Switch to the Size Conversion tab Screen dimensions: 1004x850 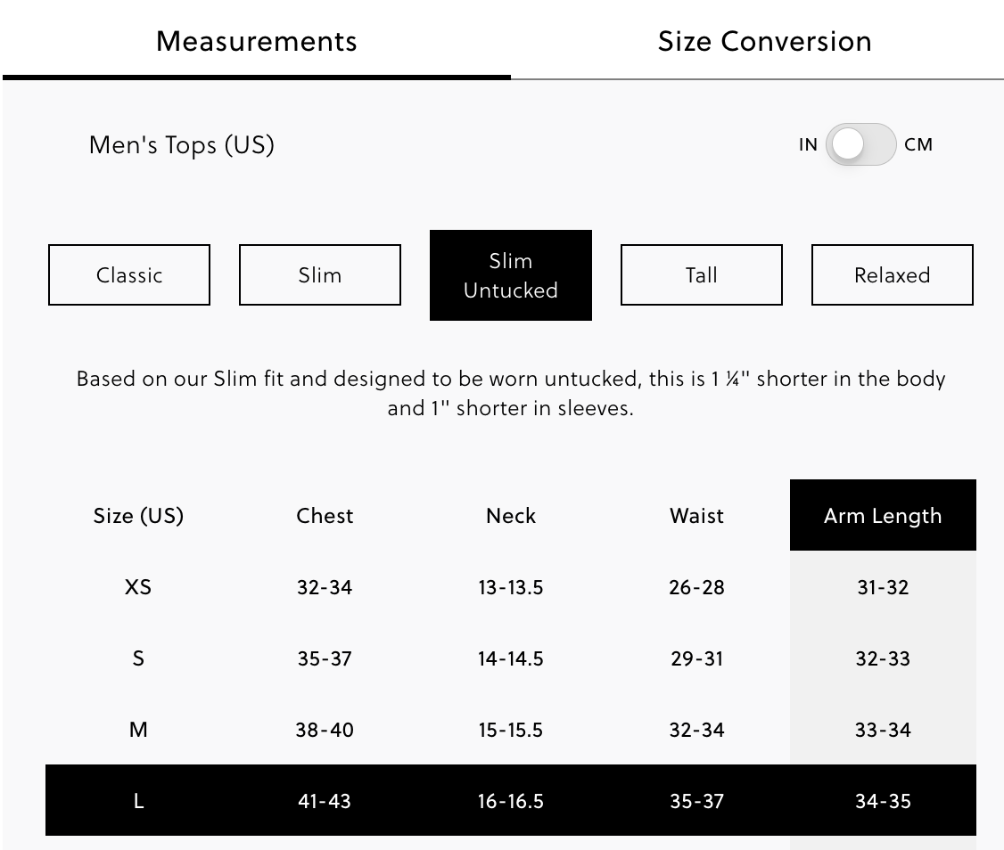[x=764, y=42]
